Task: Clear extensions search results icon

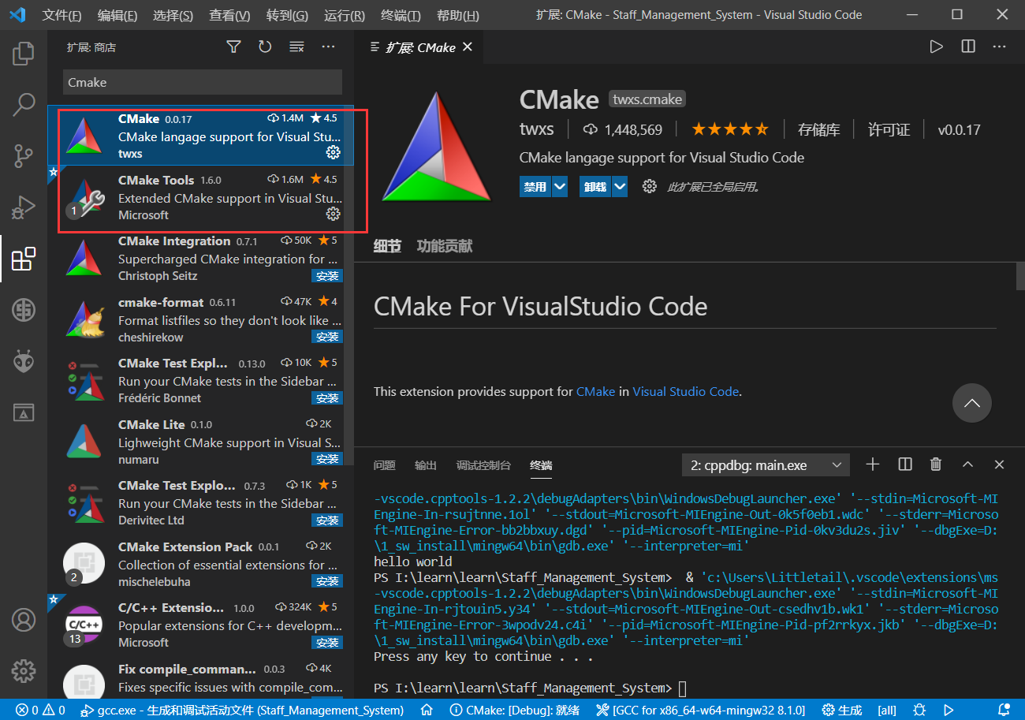Action: [296, 47]
